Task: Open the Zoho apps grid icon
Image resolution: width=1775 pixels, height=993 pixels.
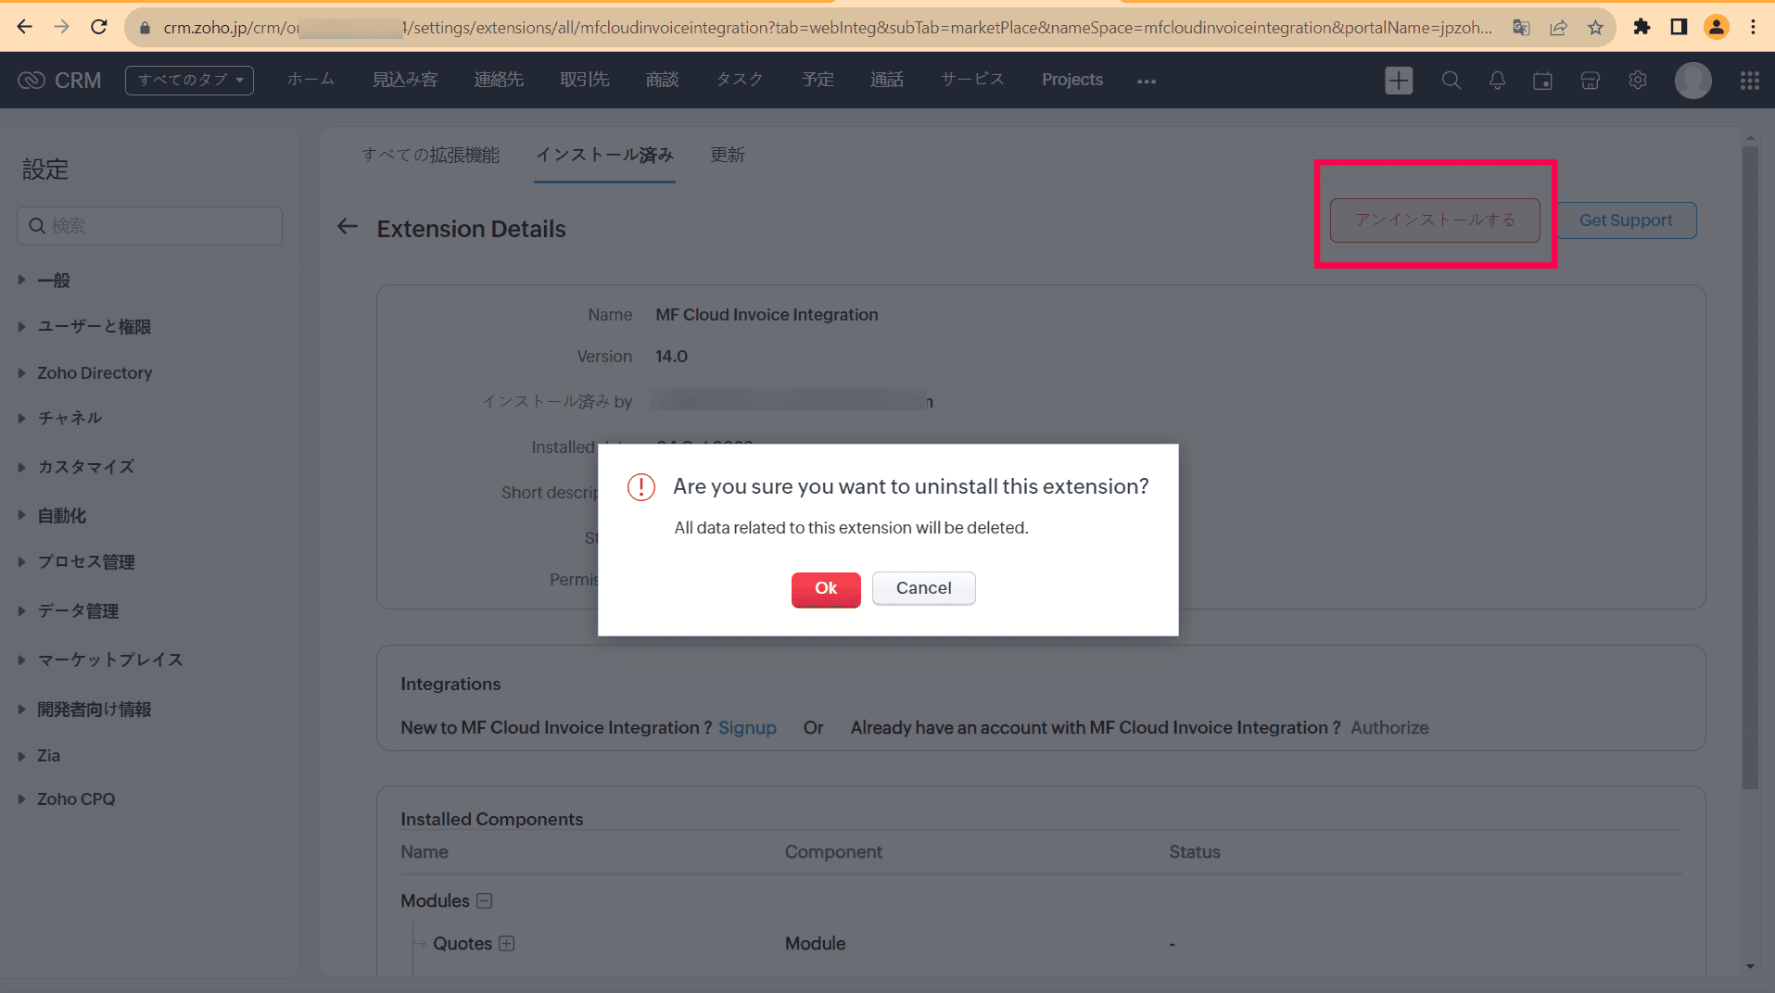Action: click(x=1750, y=81)
